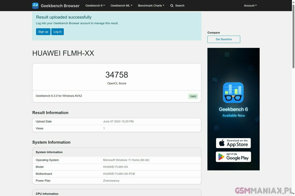Go to Geekbench Browser home title
Screen dimensions: 295x196
[x=60, y=6]
